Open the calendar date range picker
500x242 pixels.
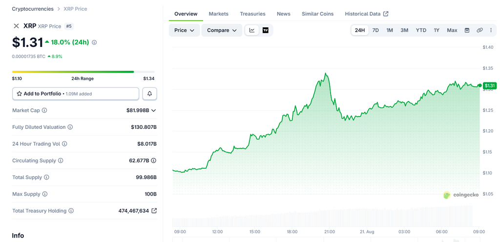467,30
